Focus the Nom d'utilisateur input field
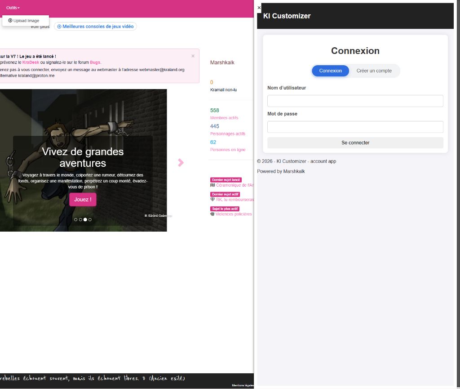This screenshot has width=460, height=389. point(355,101)
